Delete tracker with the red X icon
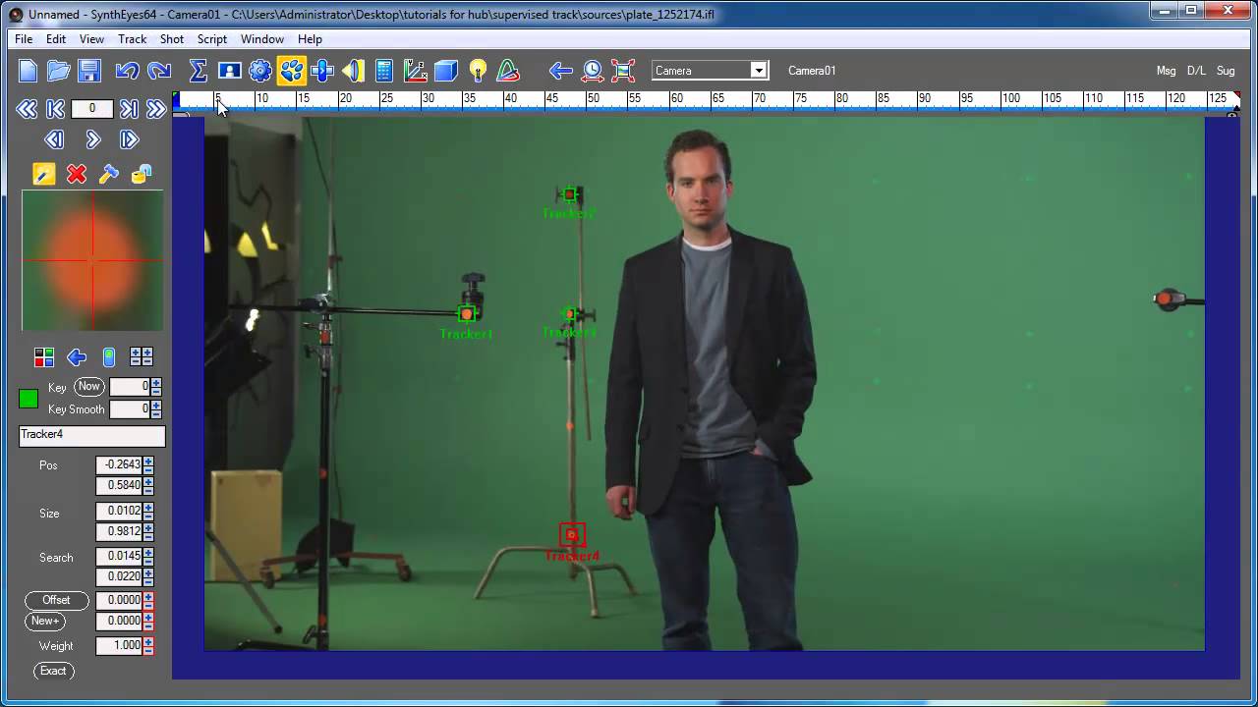 tap(77, 174)
